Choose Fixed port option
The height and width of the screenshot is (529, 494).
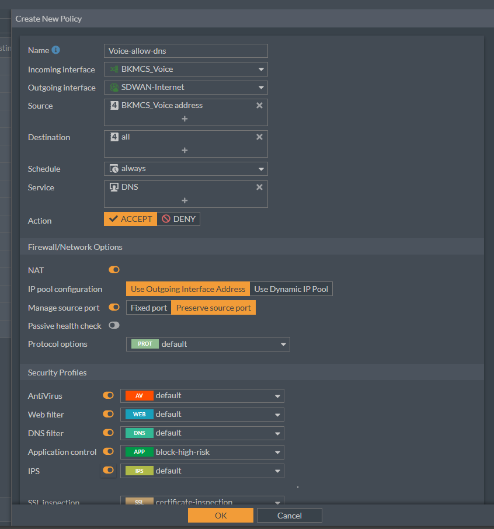pos(149,308)
